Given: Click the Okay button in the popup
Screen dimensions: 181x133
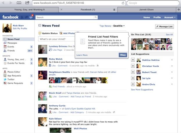Looking at the screenshot, I should click(x=123, y=55).
